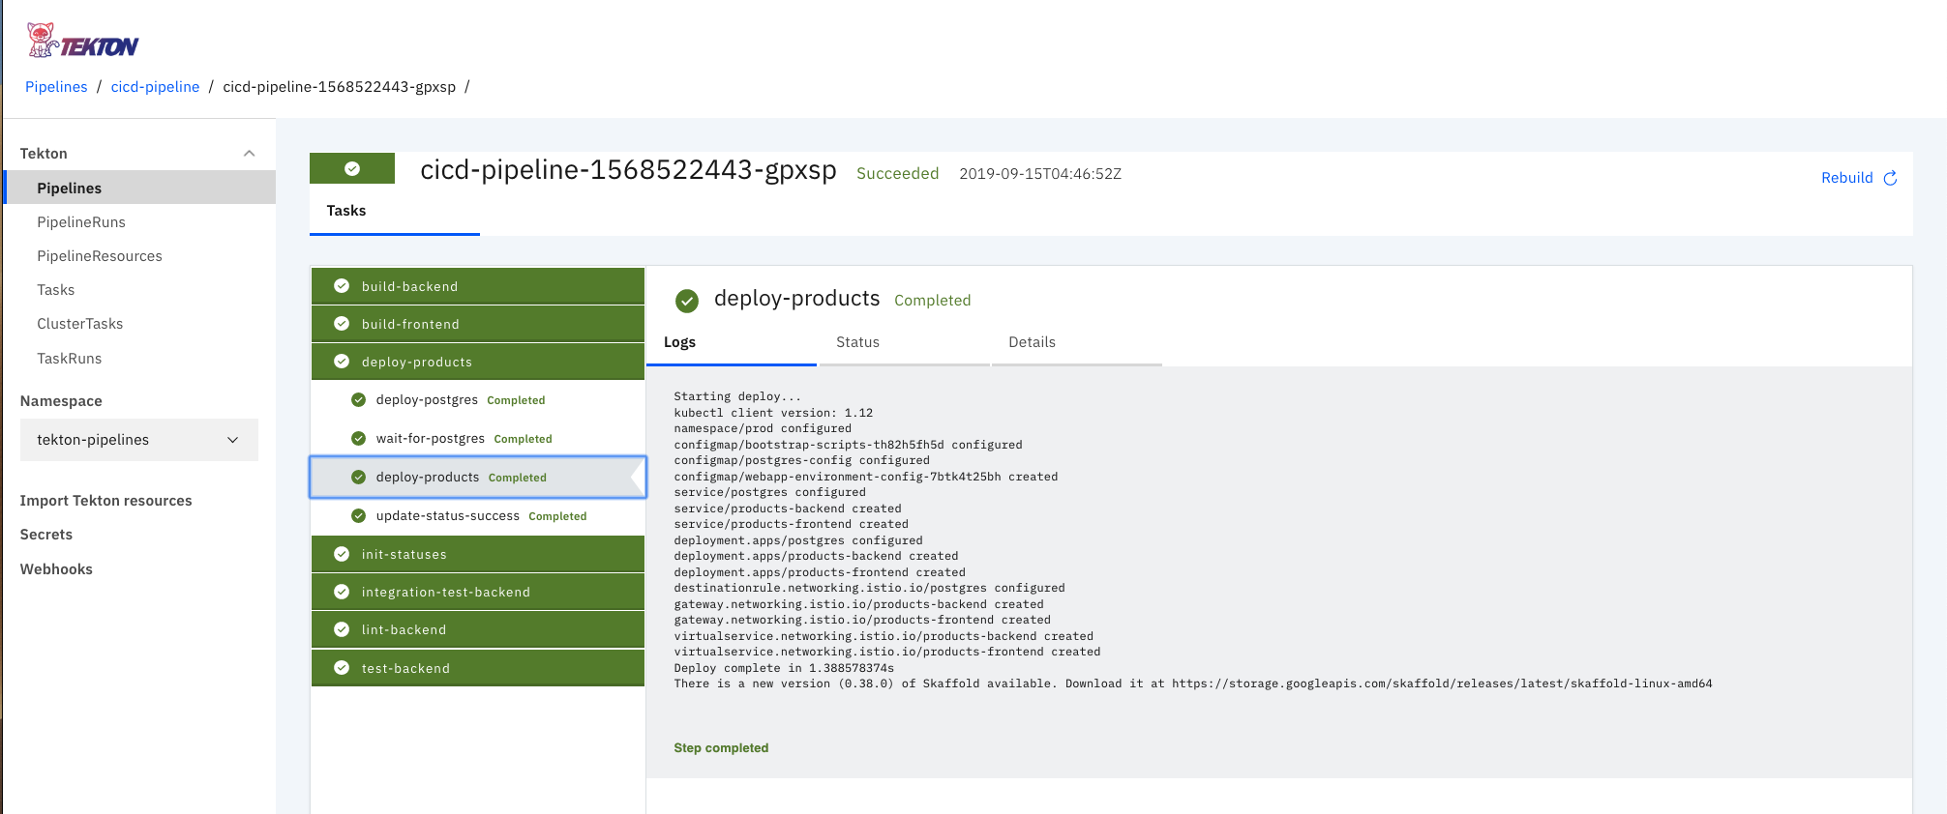The image size is (1947, 814).
Task: Click timestamp 2019-09-15T04:46:52Z
Action: [x=1040, y=174]
